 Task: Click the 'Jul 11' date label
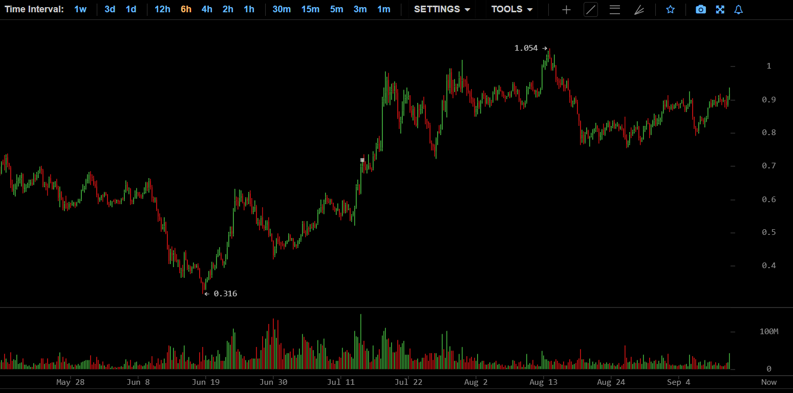[341, 382]
